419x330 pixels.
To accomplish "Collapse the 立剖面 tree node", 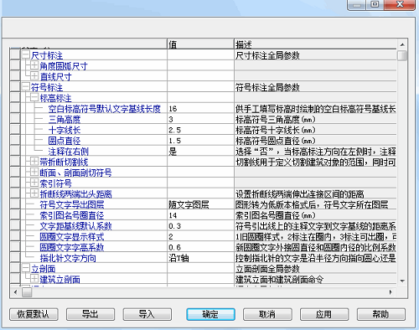I will 26,268.
